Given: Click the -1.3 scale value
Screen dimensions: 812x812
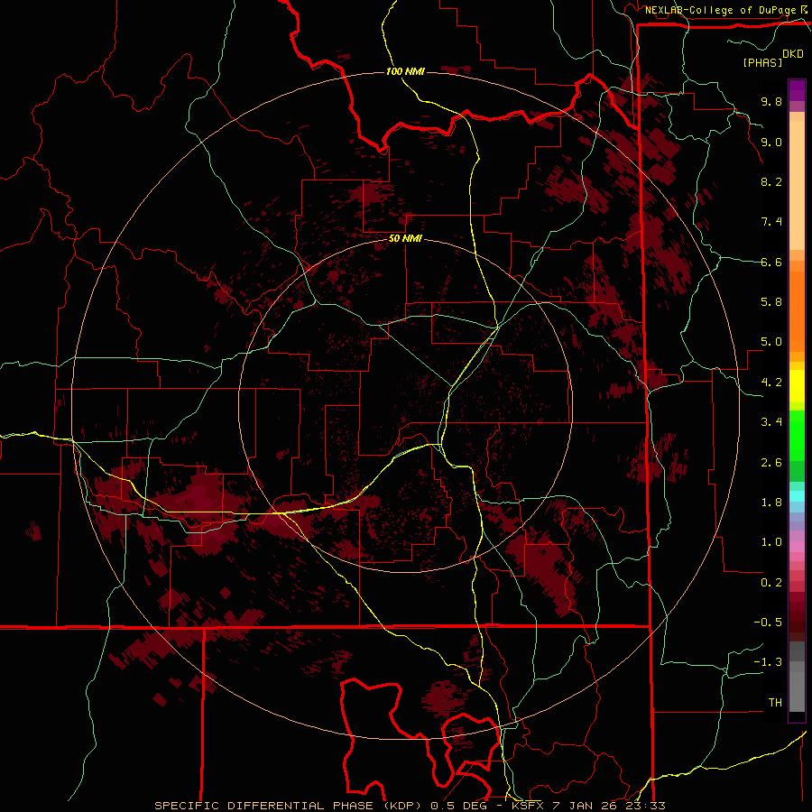Looking at the screenshot, I should coord(768,662).
